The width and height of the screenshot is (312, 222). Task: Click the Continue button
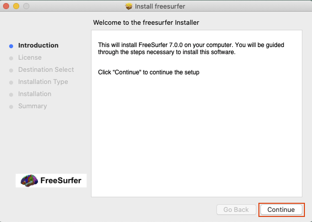click(x=281, y=209)
